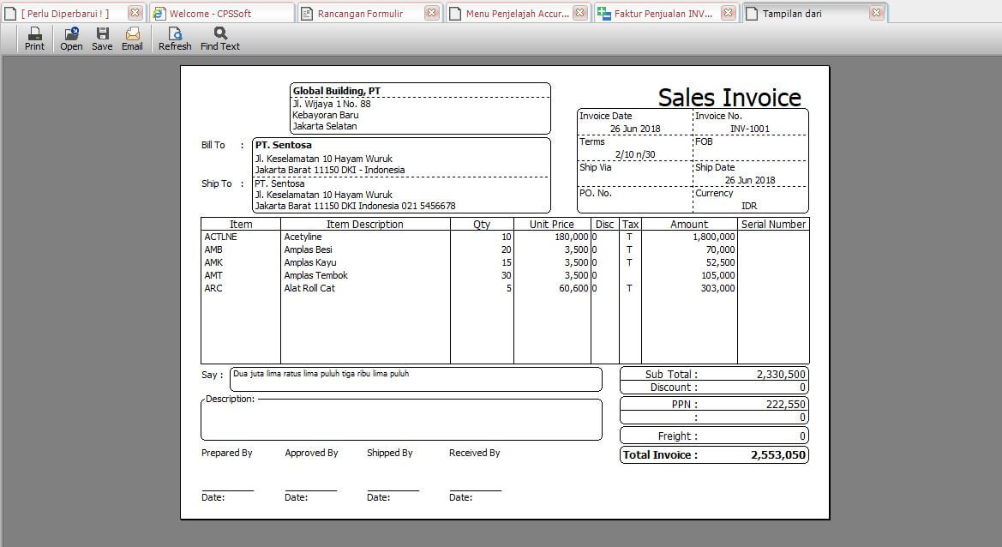The height and width of the screenshot is (547, 1002).
Task: Click the Print toolbar icon
Action: point(34,39)
